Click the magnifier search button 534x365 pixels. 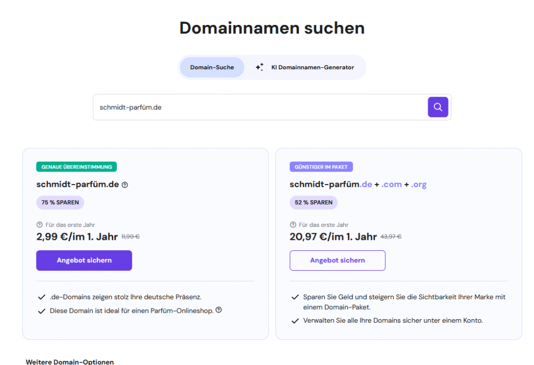pos(438,107)
